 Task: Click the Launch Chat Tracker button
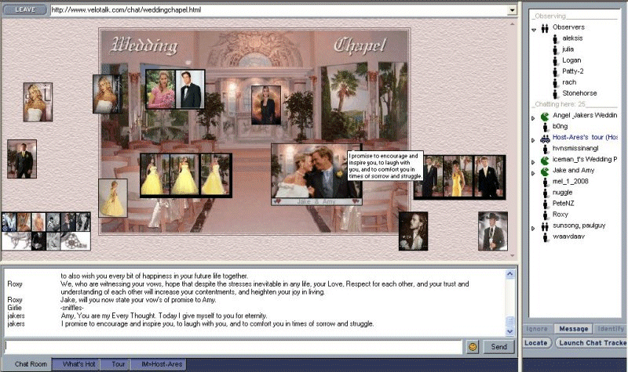pyautogui.click(x=592, y=343)
